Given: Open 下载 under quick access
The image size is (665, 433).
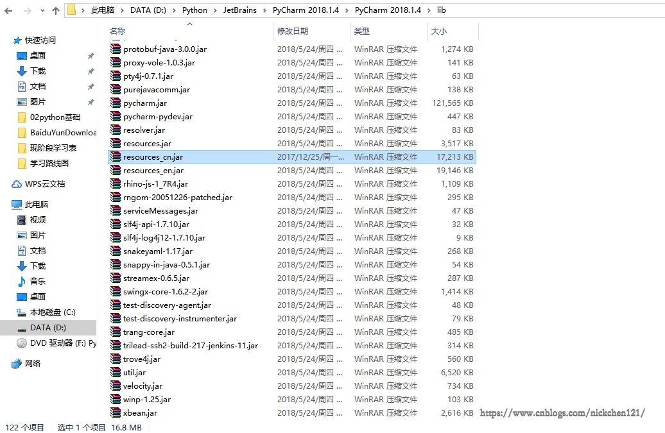Looking at the screenshot, I should click(x=38, y=71).
